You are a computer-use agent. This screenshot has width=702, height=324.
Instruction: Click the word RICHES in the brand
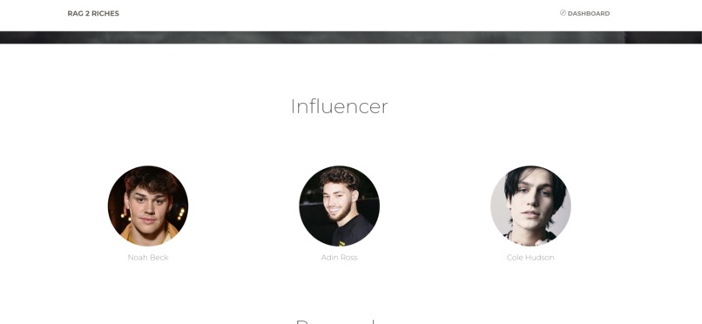click(105, 13)
